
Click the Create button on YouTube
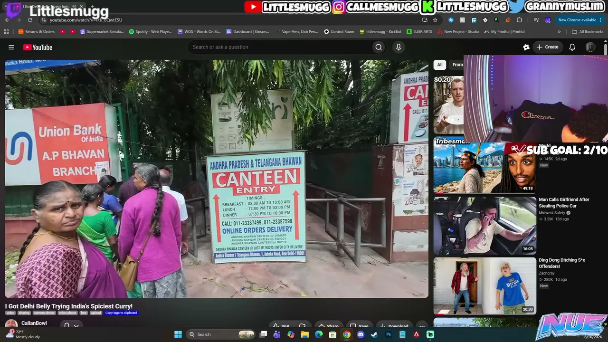click(x=548, y=47)
